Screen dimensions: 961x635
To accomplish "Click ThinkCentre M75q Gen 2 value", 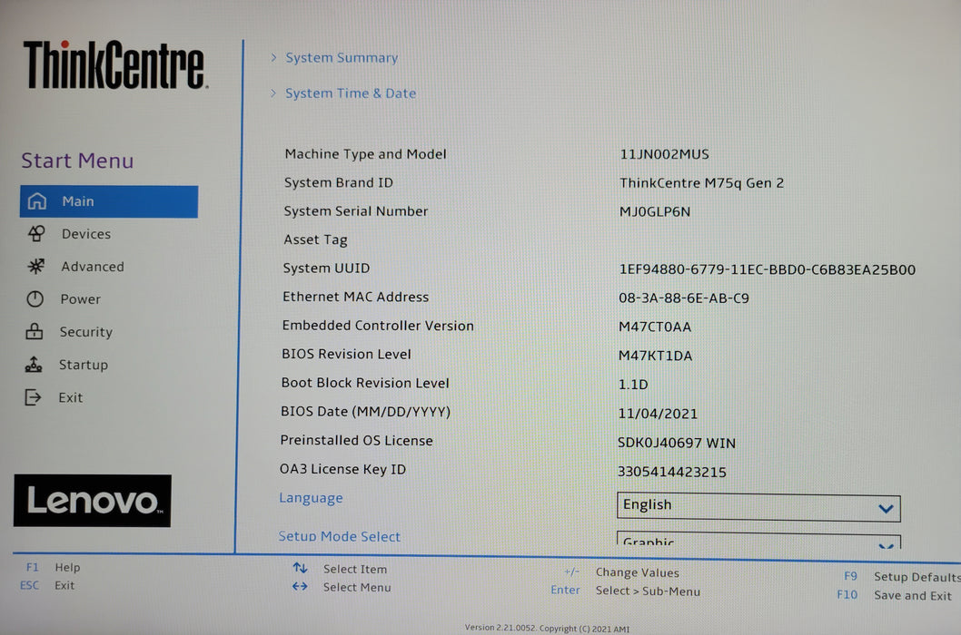I will pos(702,182).
